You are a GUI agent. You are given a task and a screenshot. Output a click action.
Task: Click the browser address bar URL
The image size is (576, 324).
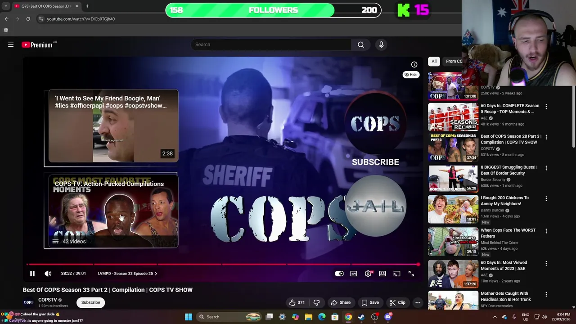pos(81,19)
